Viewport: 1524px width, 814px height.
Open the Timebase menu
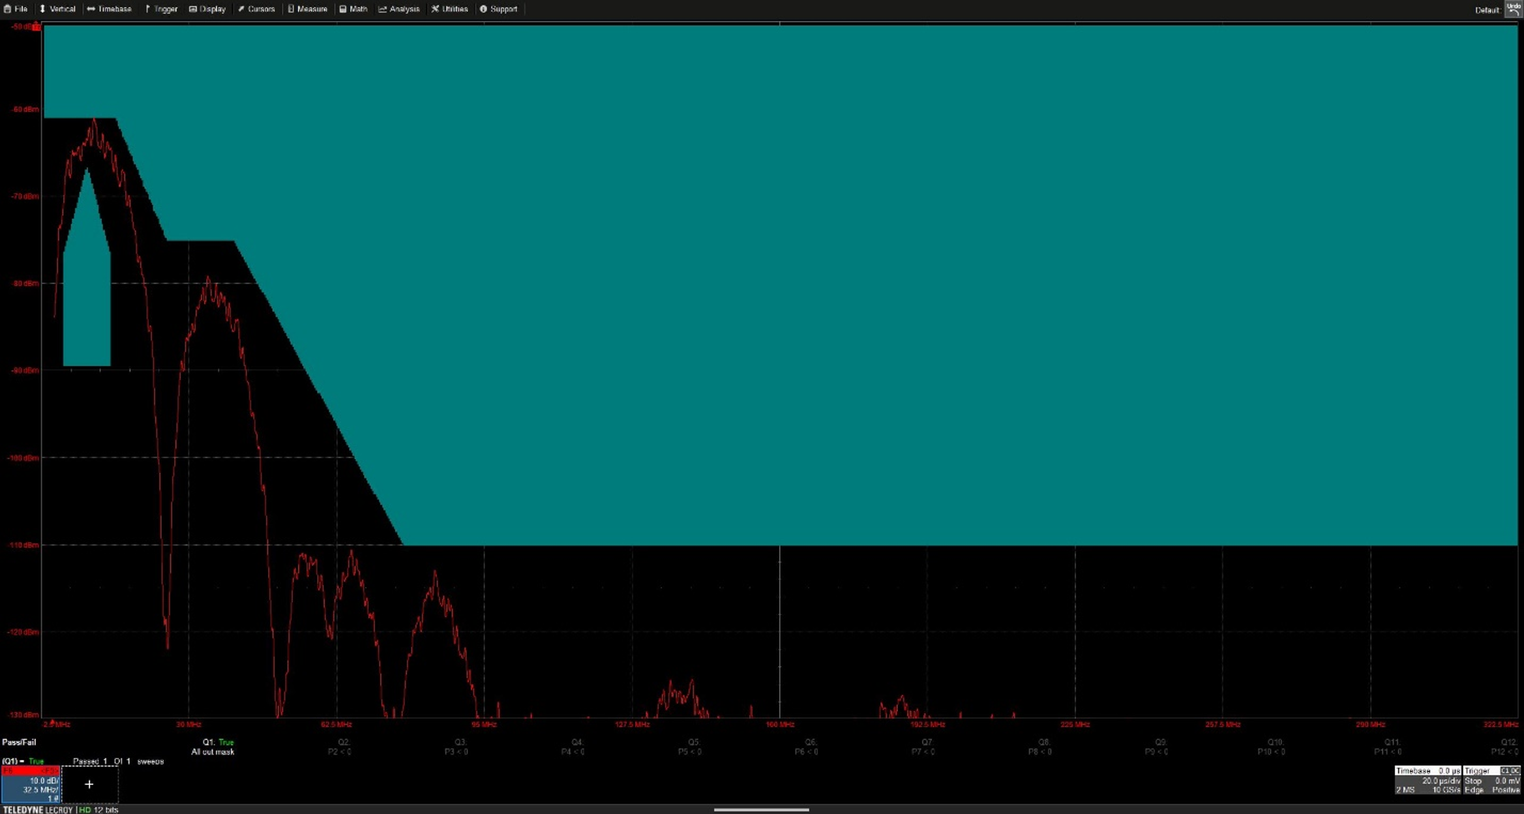(110, 9)
